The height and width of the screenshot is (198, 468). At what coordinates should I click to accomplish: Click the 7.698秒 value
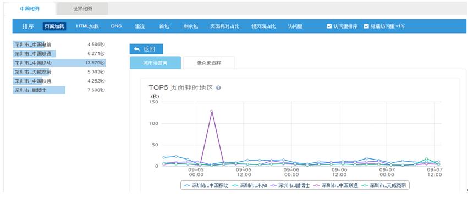click(x=96, y=90)
